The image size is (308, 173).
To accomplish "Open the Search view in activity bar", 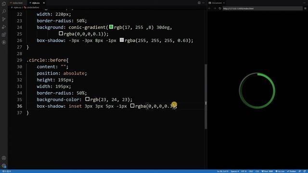I will 4,12.
